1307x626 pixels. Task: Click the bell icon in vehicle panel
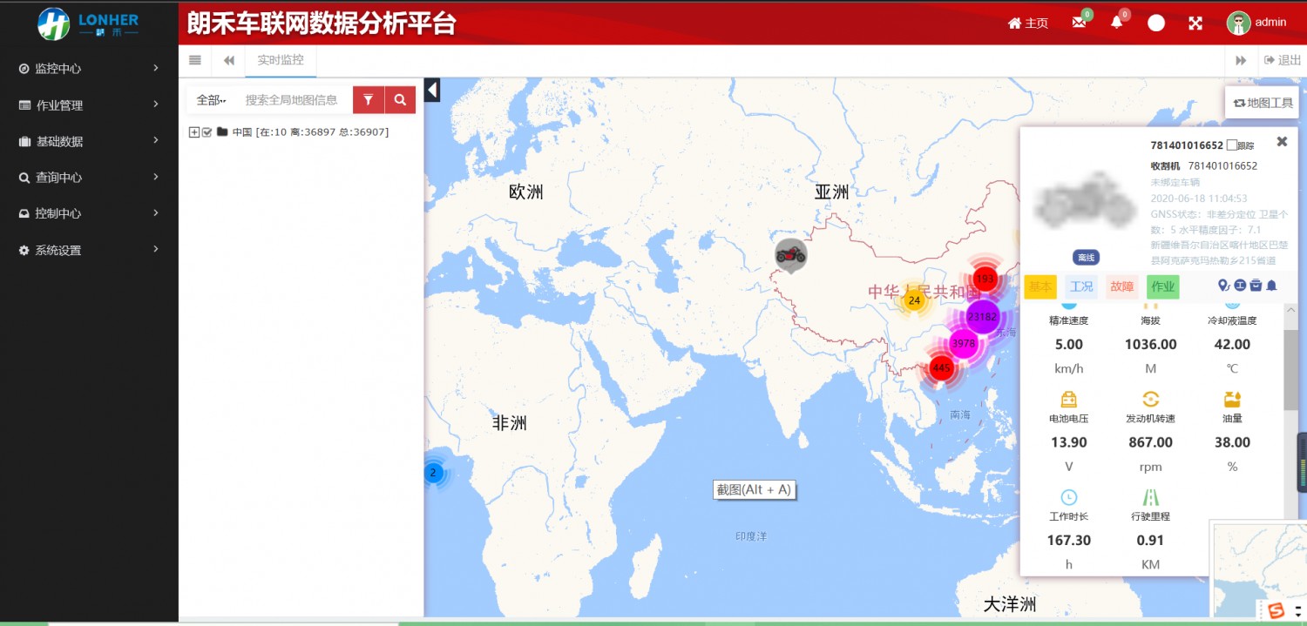pyautogui.click(x=1271, y=286)
